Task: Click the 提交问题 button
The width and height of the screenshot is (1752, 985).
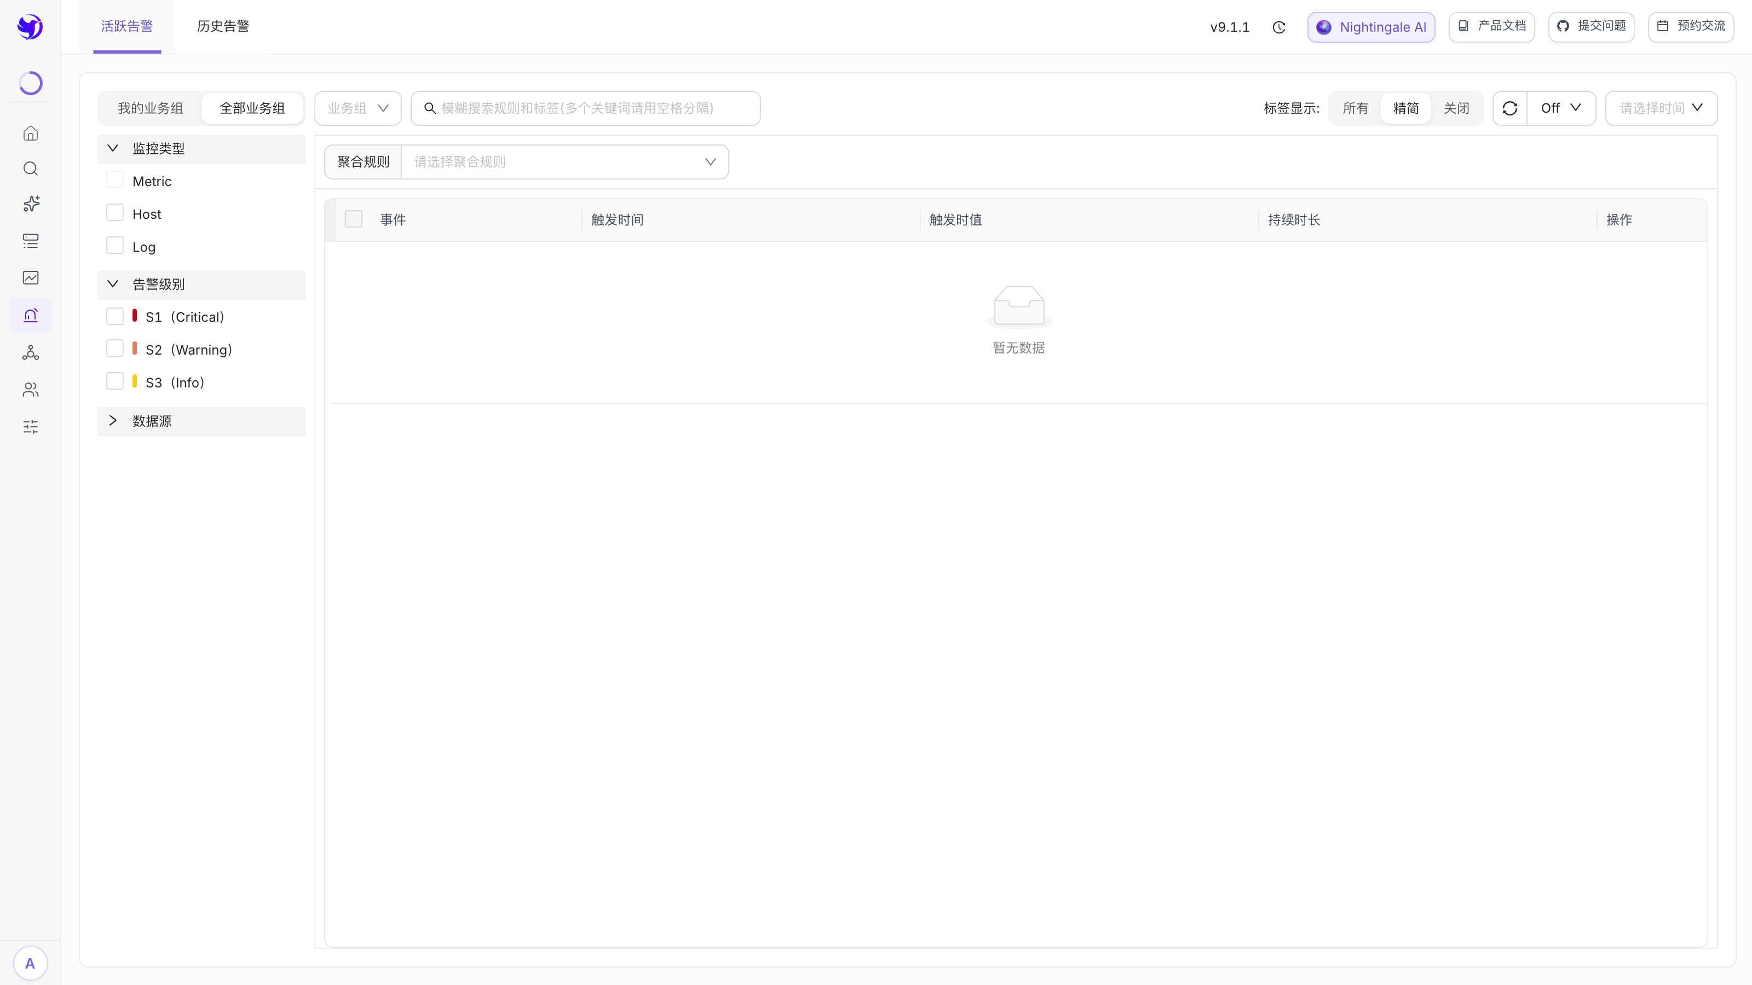Action: point(1592,26)
